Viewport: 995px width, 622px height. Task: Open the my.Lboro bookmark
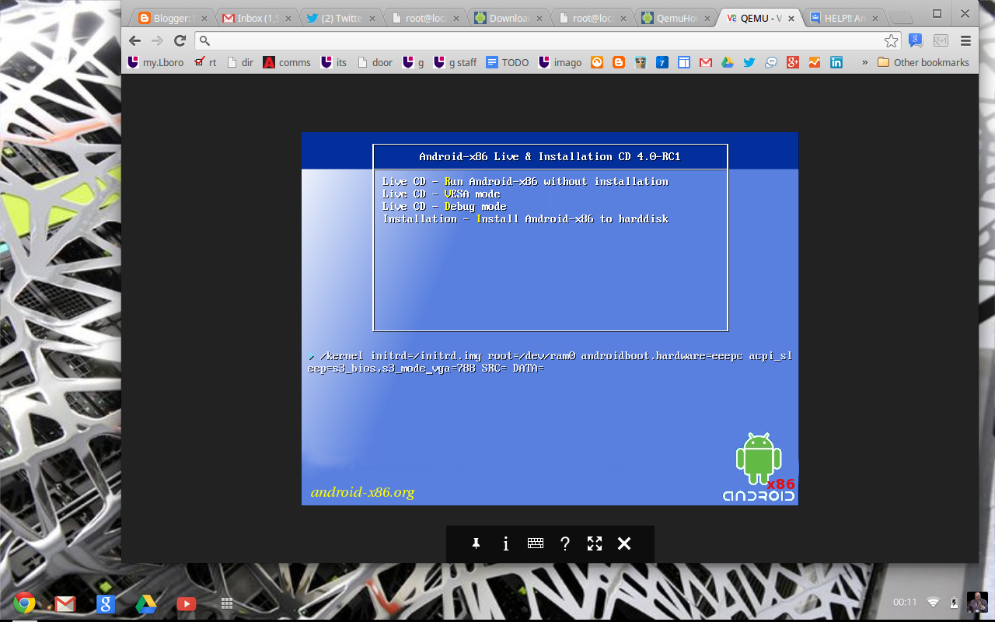point(155,62)
